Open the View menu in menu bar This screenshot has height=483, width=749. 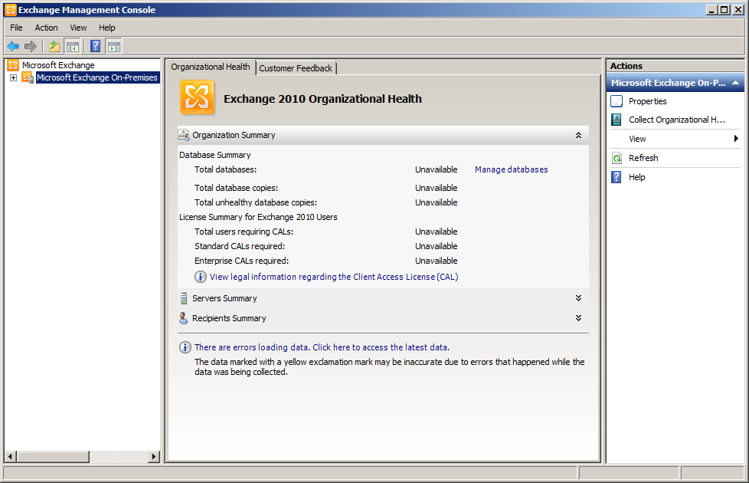tap(78, 28)
